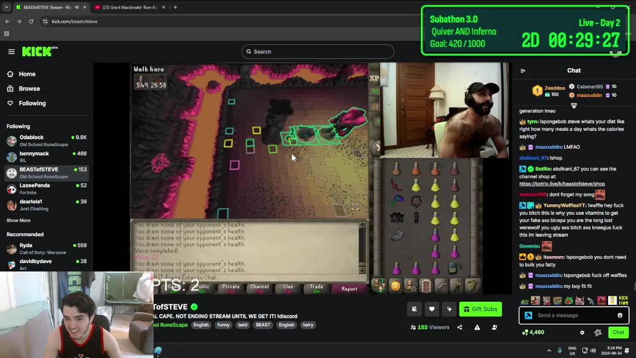Send message with green Chat button

click(618, 332)
